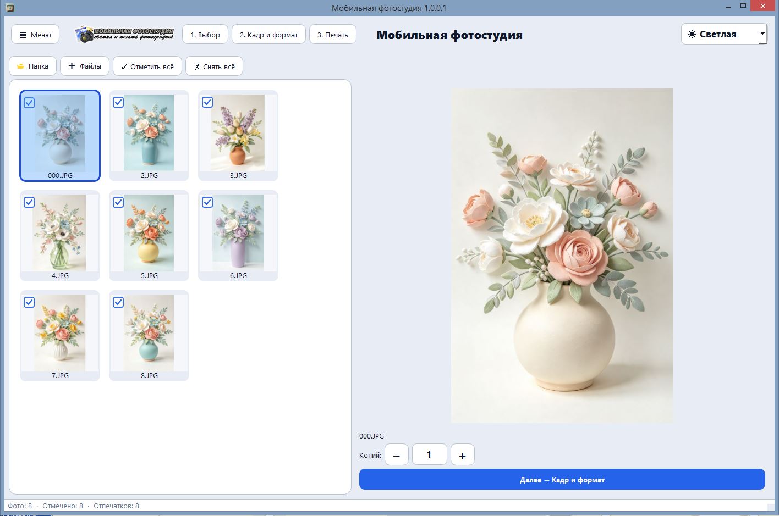The height and width of the screenshot is (516, 779).
Task: Toggle the checkbox on 8.JPG
Action: coord(118,303)
